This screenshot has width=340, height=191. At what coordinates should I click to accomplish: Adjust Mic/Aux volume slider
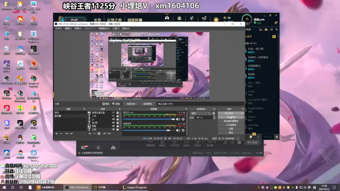coord(149,119)
